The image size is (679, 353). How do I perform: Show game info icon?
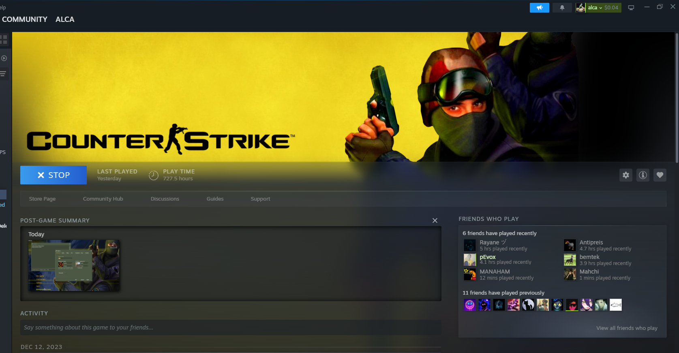[643, 175]
